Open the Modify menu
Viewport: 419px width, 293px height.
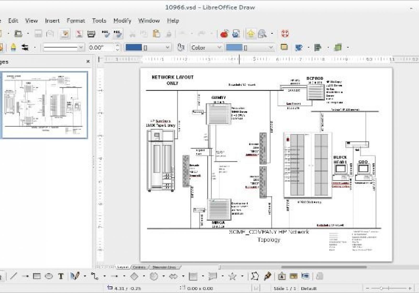(x=122, y=21)
